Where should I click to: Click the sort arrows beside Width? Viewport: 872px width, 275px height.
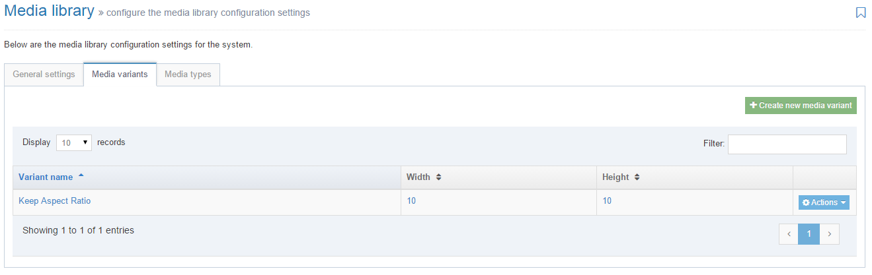[x=438, y=177]
